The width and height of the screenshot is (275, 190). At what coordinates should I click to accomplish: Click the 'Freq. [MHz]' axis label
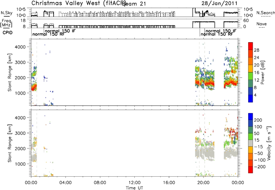tap(6, 23)
